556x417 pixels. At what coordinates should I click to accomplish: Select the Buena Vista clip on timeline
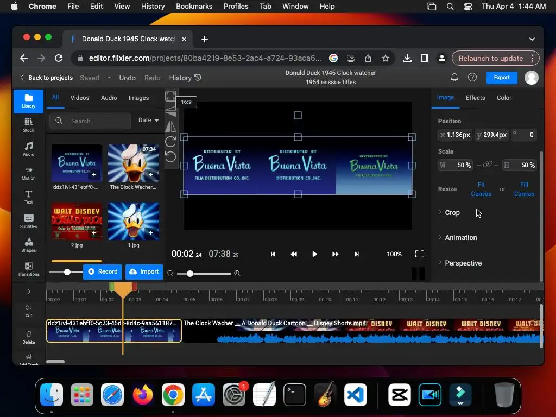pyautogui.click(x=114, y=331)
